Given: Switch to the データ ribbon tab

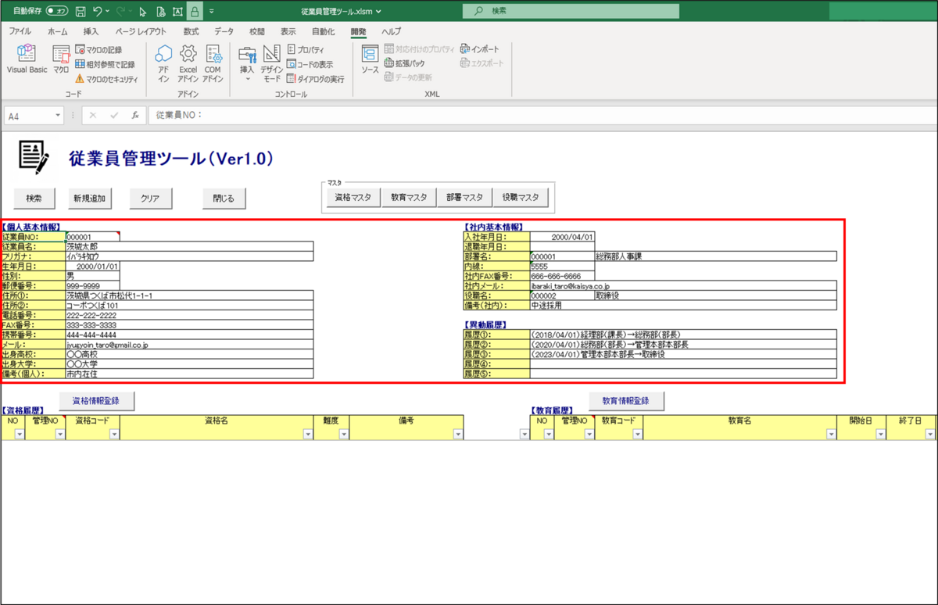Looking at the screenshot, I should point(224,31).
